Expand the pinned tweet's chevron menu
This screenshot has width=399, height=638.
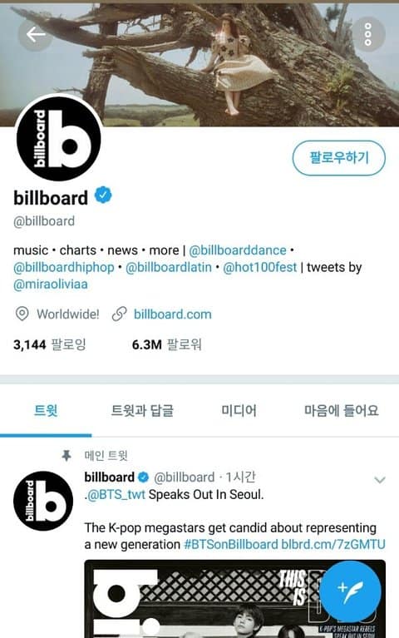(x=380, y=480)
